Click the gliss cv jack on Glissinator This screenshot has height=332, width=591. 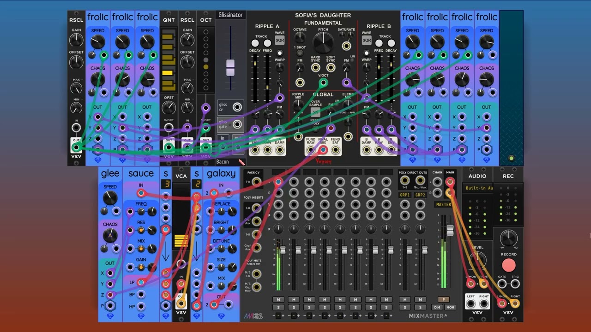click(x=237, y=107)
